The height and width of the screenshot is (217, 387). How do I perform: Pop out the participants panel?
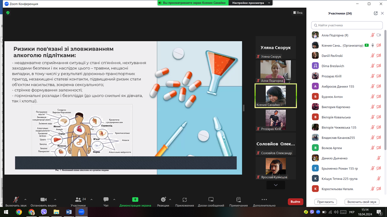(x=375, y=13)
